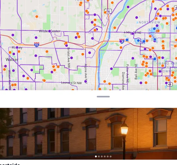Screen dimensions: 177x165
Task: Open the blue marker above Grand Rapids Charter Township label
Action: pyautogui.click(x=155, y=59)
